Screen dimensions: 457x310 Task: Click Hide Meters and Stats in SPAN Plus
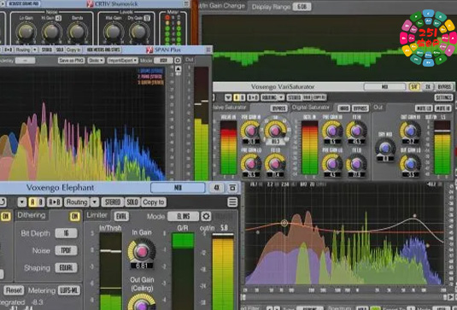tap(103, 50)
